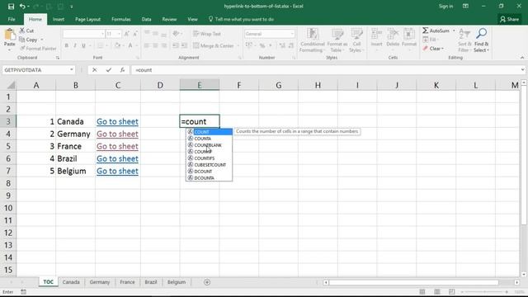Click Insert cells icon
The height and width of the screenshot is (297, 528).
[x=376, y=35]
